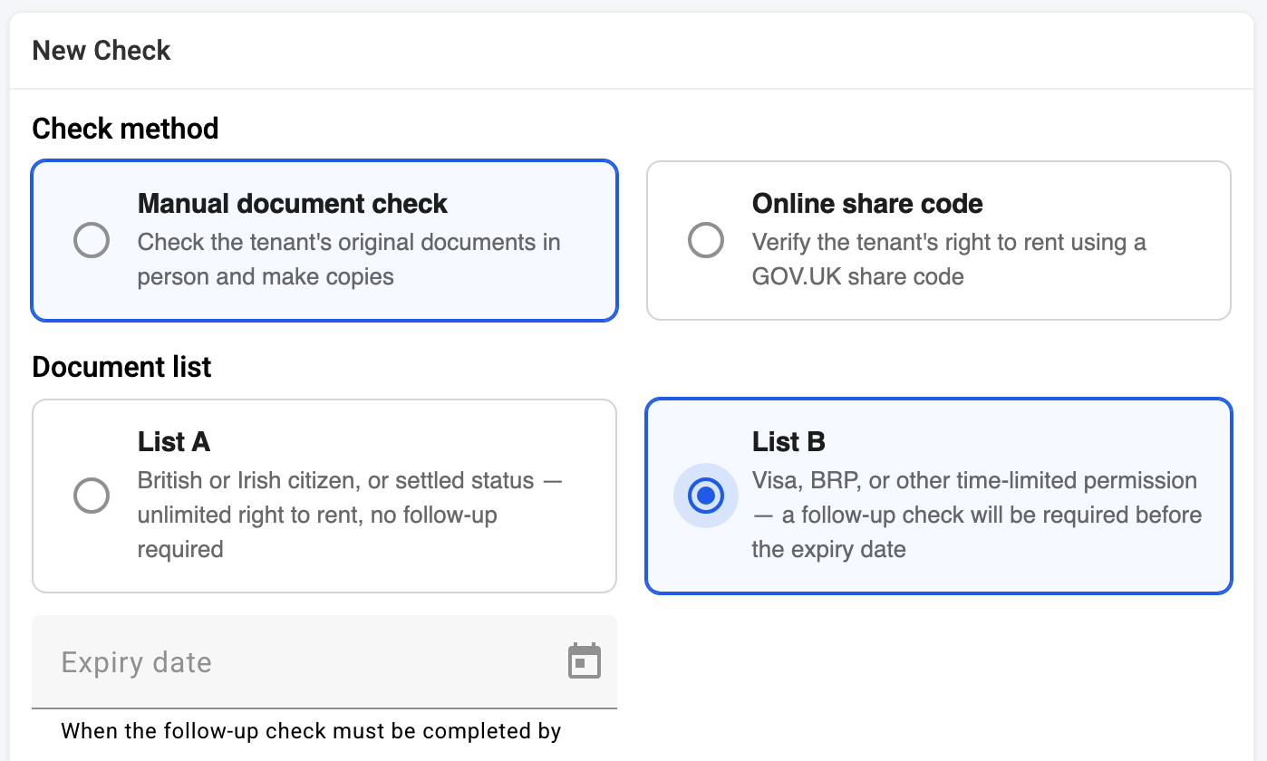Image resolution: width=1267 pixels, height=761 pixels.
Task: Click the 'Document list' section label
Action: [121, 367]
